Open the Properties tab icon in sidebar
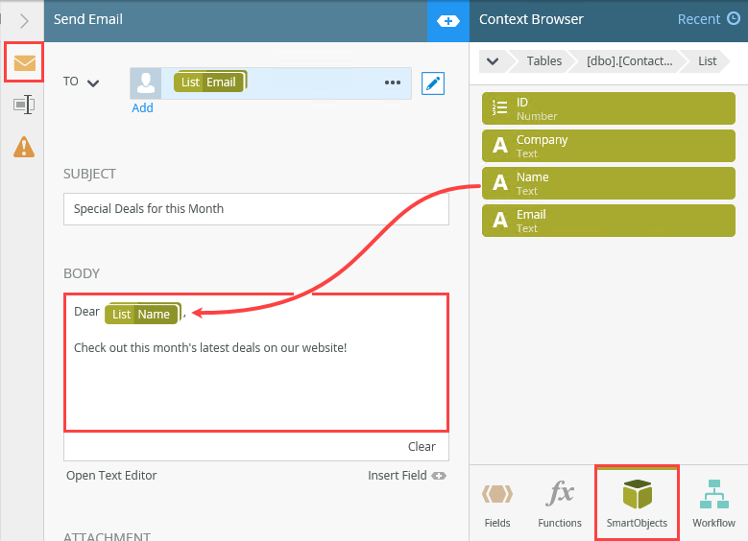The width and height of the screenshot is (748, 541). pyautogui.click(x=24, y=105)
